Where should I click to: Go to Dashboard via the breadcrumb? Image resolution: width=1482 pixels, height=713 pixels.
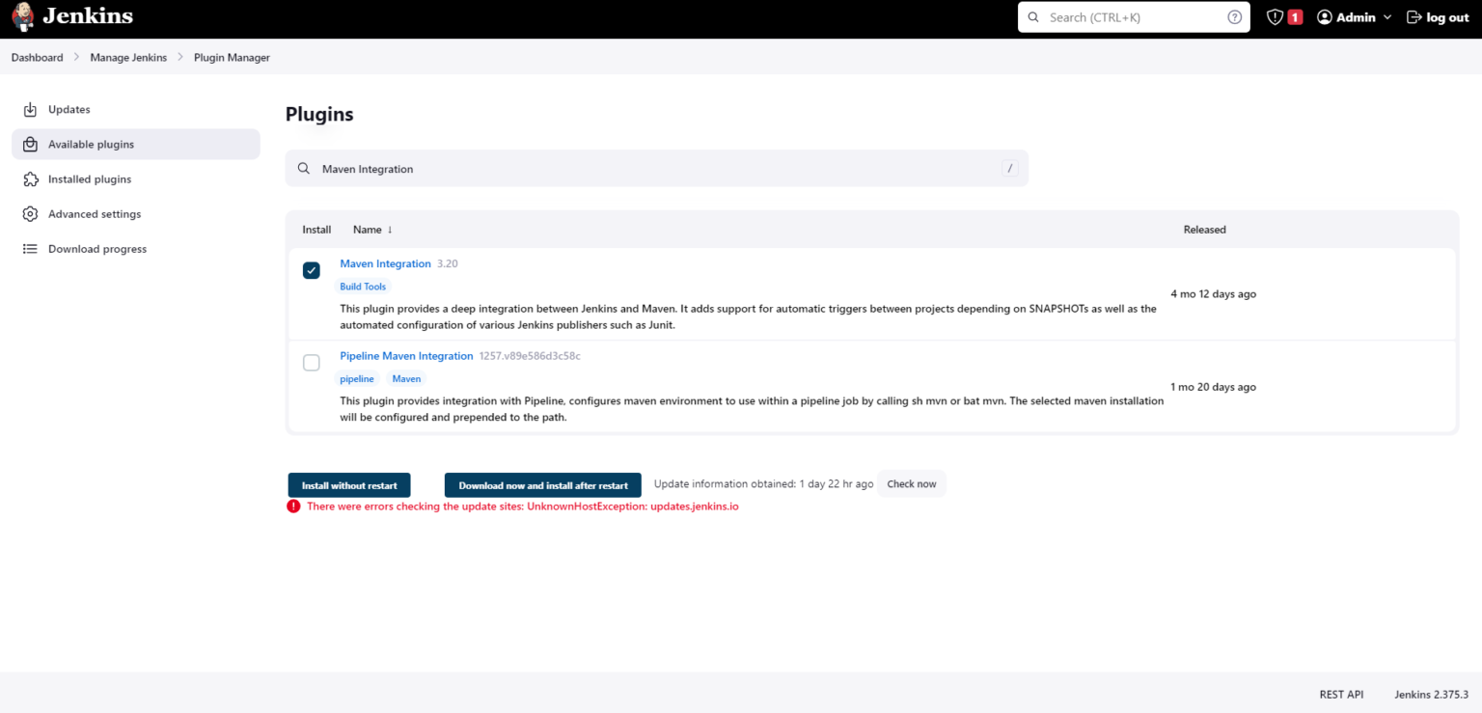(37, 57)
